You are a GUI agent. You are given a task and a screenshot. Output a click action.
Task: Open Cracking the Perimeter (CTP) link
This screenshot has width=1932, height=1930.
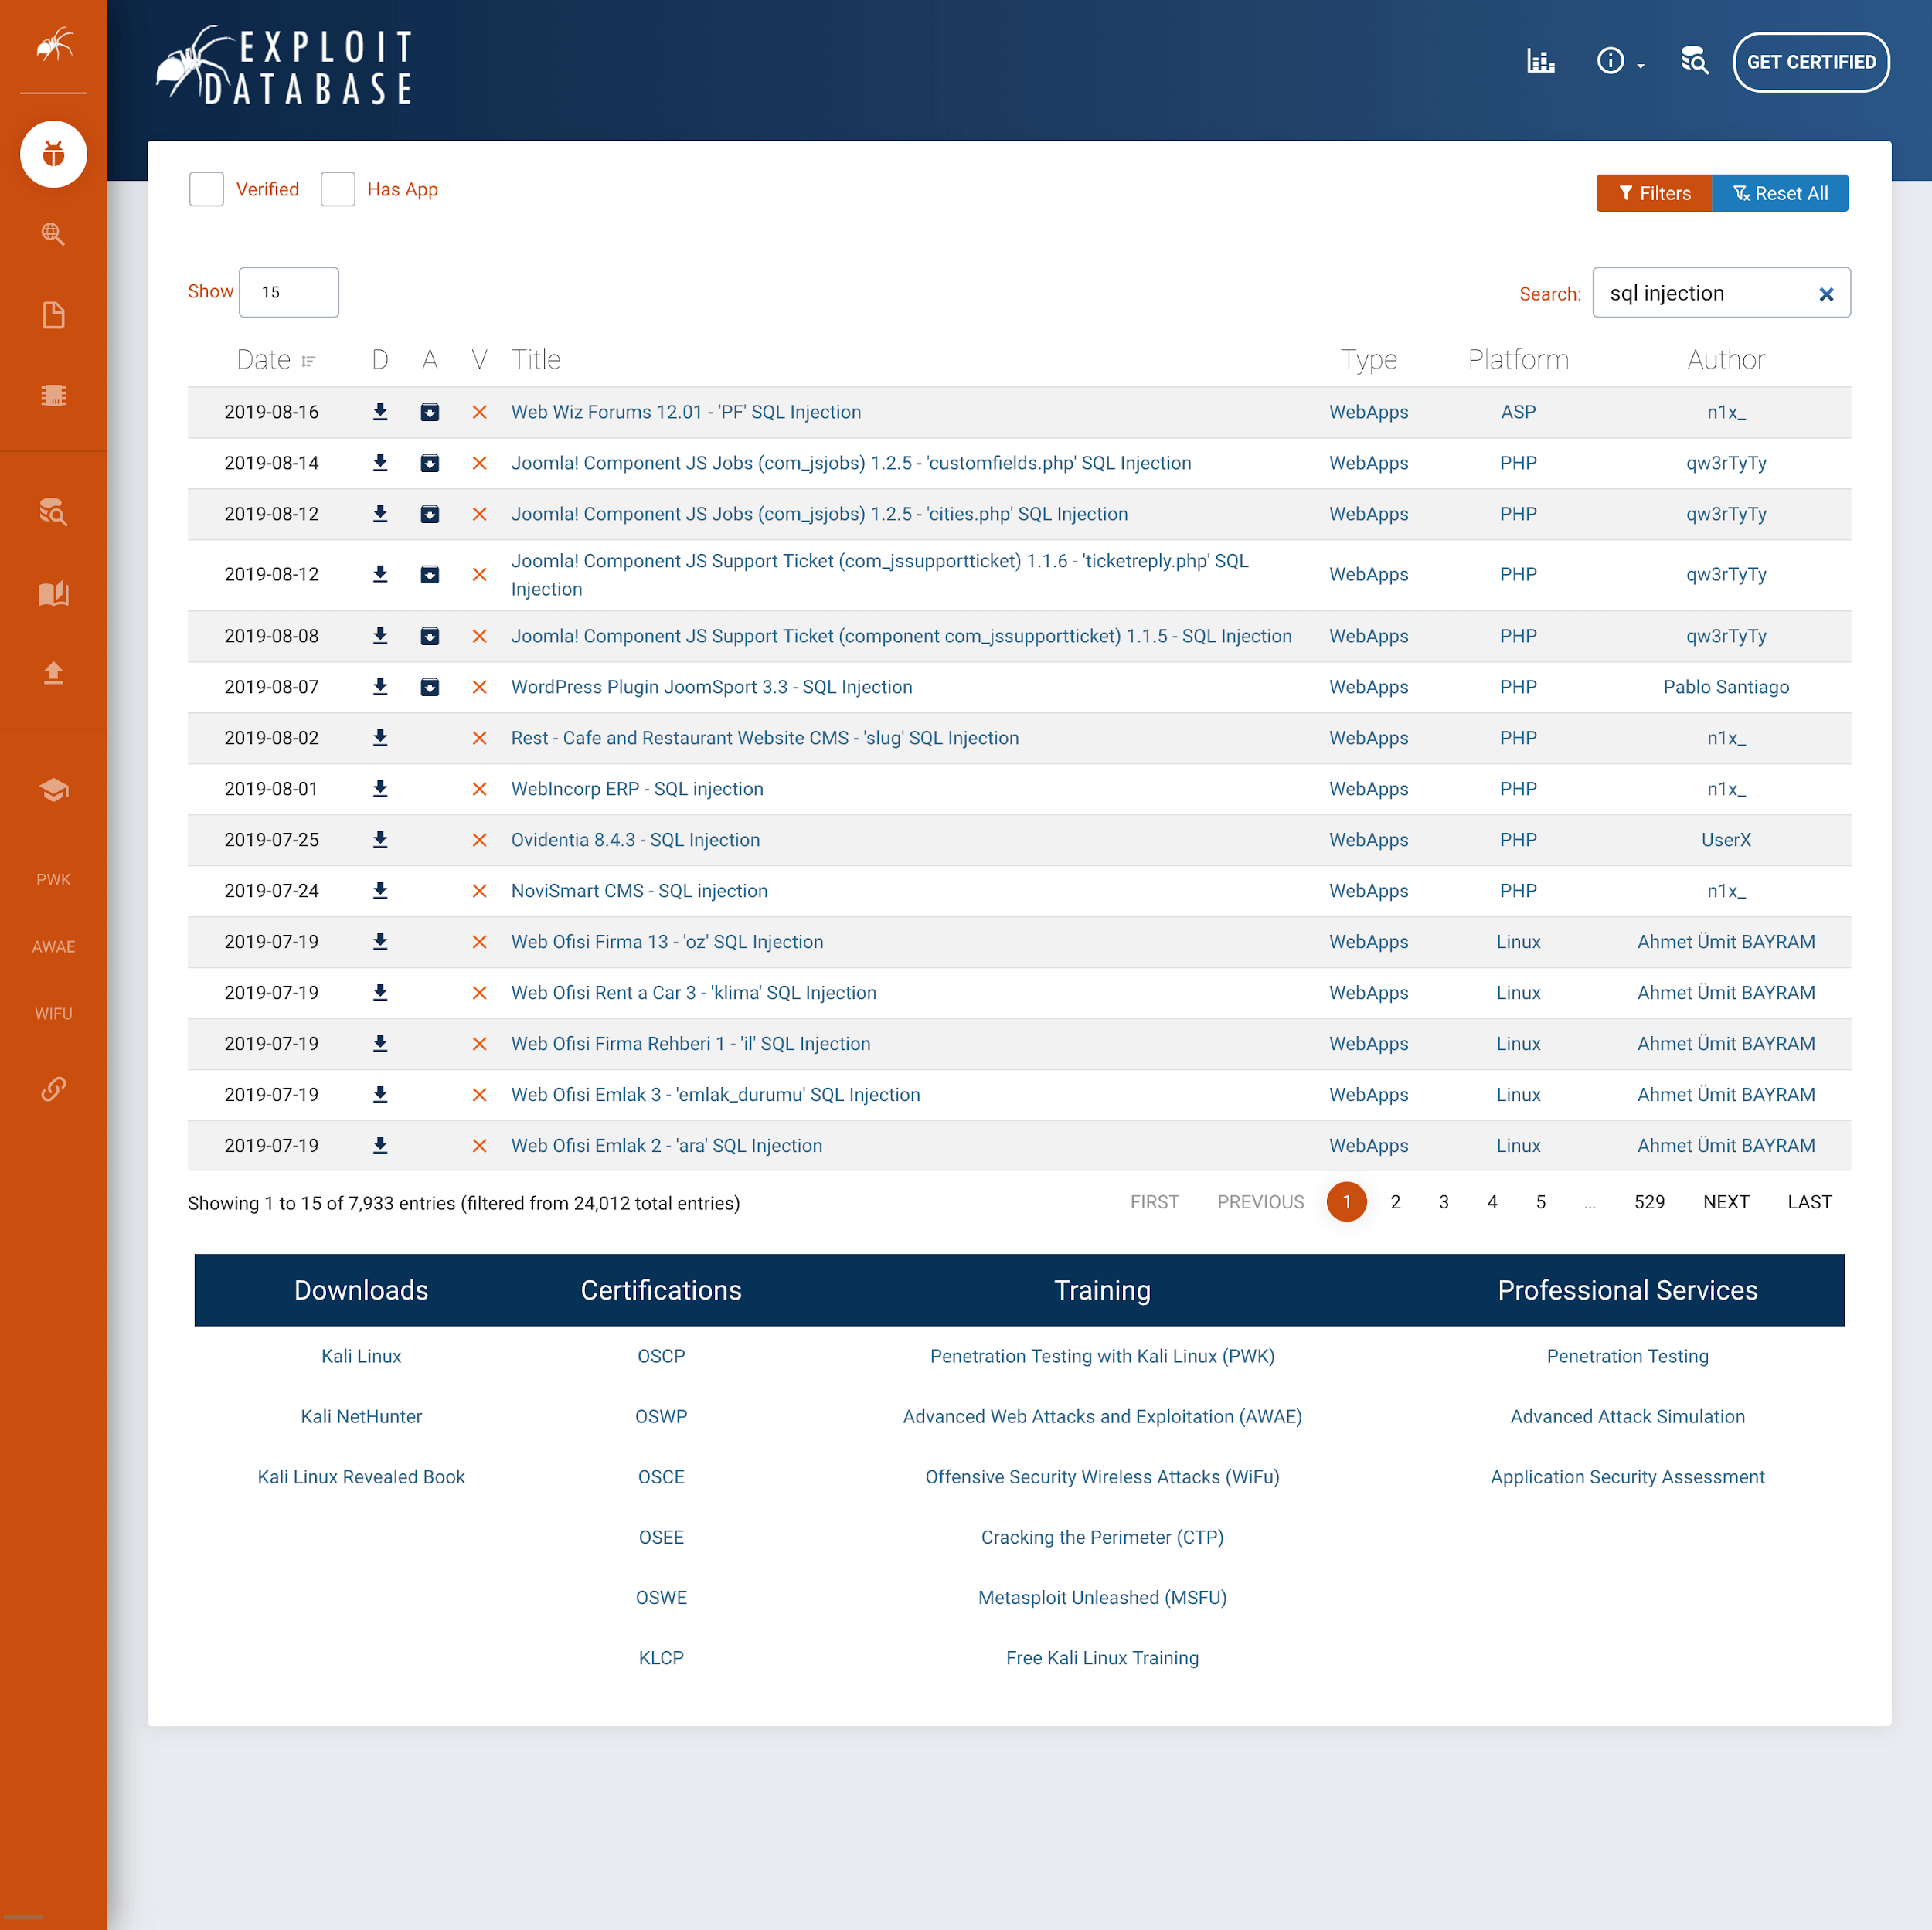click(x=1102, y=1537)
